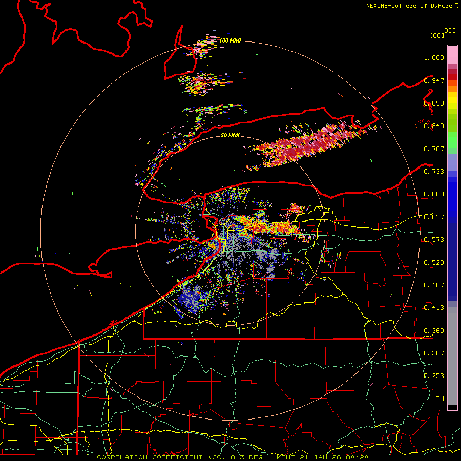The width and height of the screenshot is (461, 461).
Task: Click the TH label near the scale bottom
Action: tap(440, 399)
